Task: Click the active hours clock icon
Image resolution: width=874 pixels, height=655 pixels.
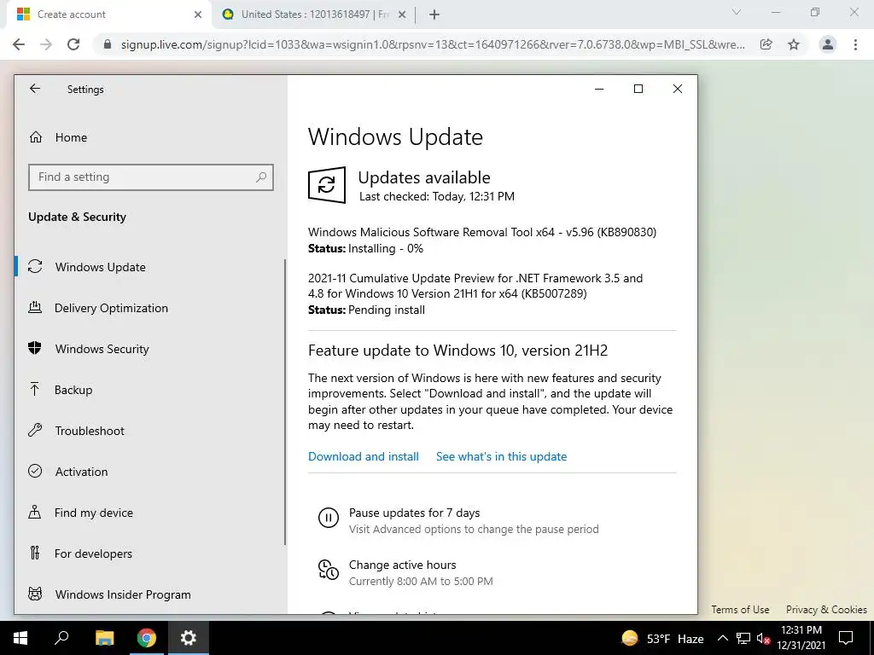Action: point(329,570)
